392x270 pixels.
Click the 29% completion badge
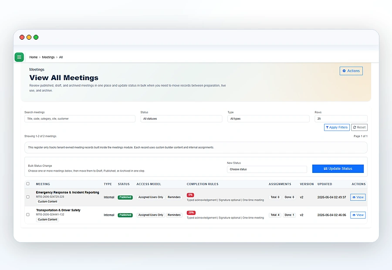[191, 213]
